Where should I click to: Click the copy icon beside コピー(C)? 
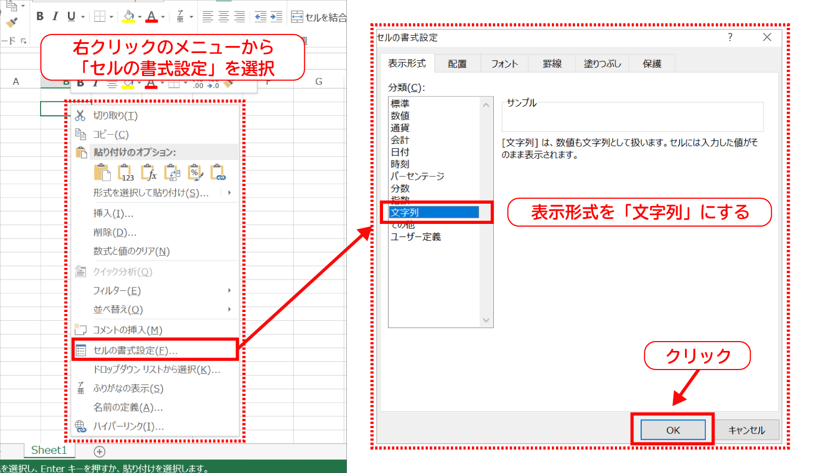click(81, 134)
